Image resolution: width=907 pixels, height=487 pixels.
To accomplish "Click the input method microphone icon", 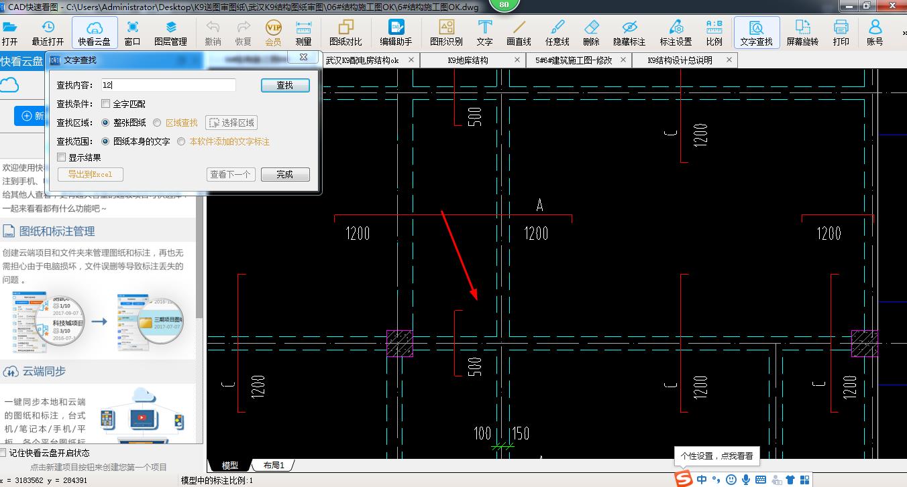I will pos(745,480).
